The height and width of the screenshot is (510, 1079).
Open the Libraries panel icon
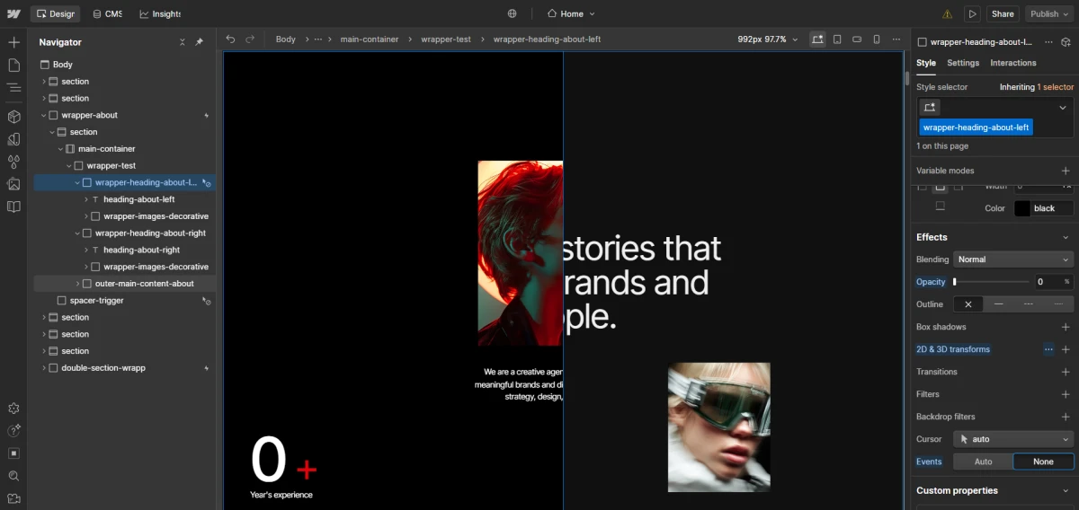click(x=13, y=207)
